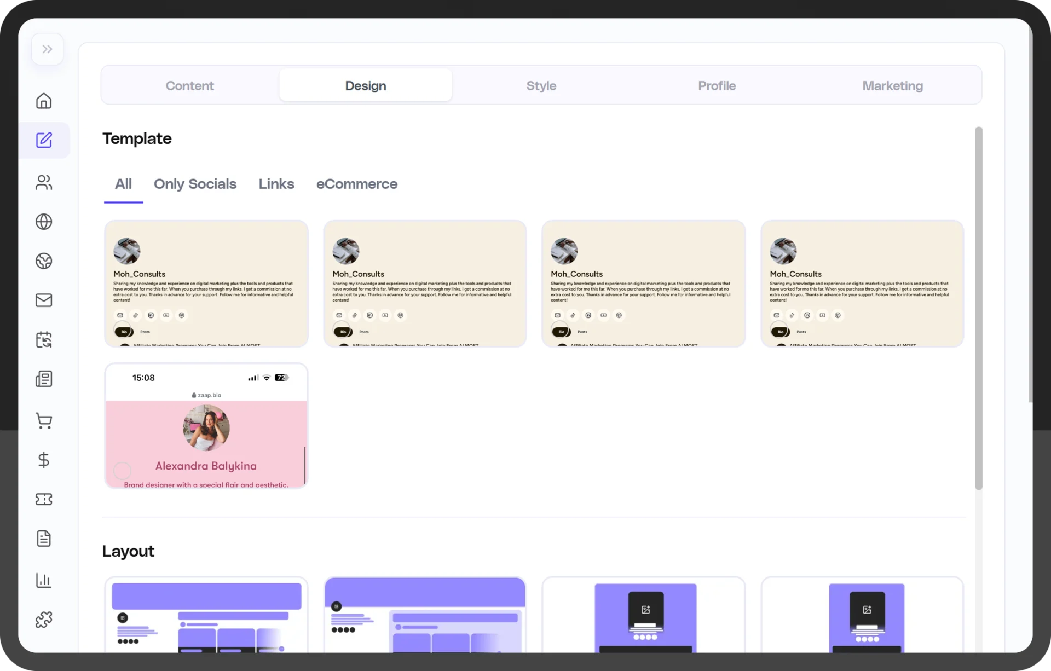Click the puzzle piece integrations icon
The image size is (1051, 671).
pos(44,620)
